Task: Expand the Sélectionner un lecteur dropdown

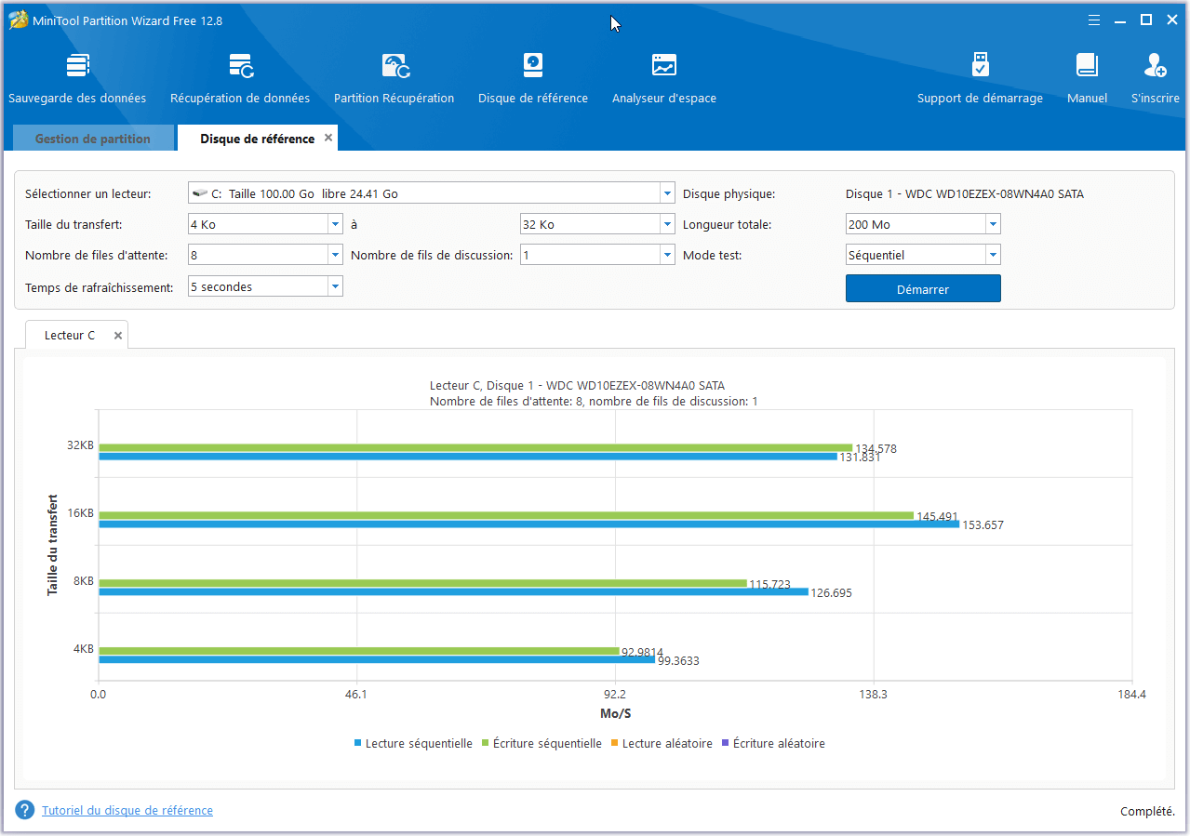Action: (x=667, y=193)
